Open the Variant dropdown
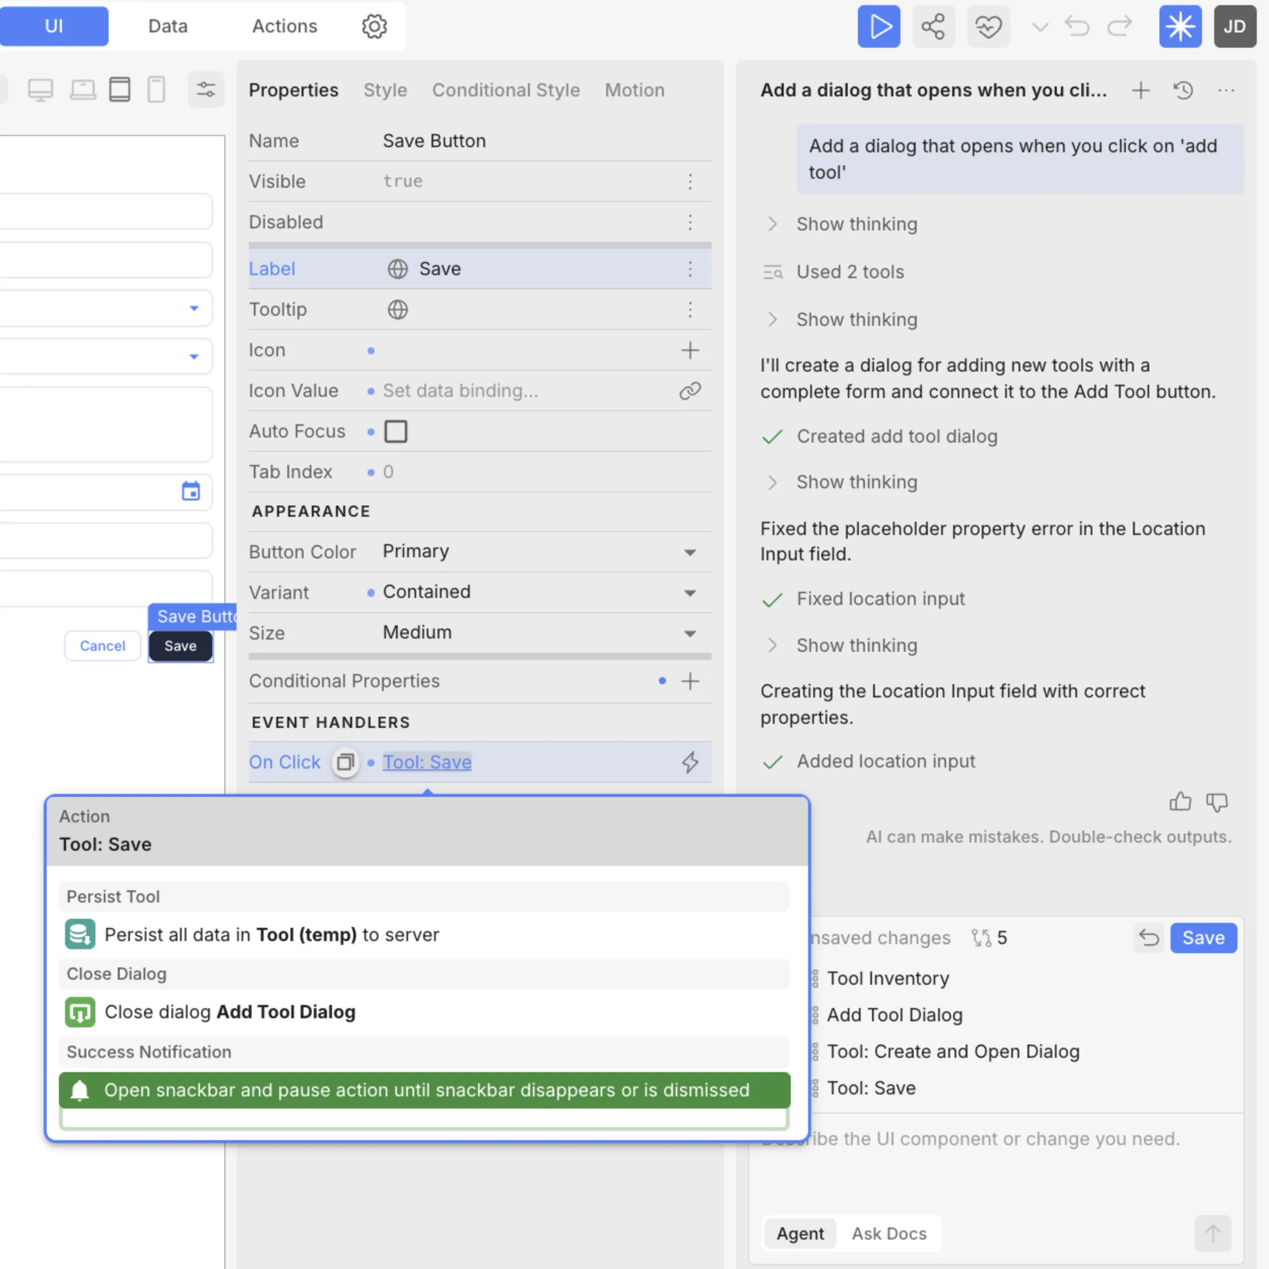Screen dimensions: 1269x1269 (690, 592)
